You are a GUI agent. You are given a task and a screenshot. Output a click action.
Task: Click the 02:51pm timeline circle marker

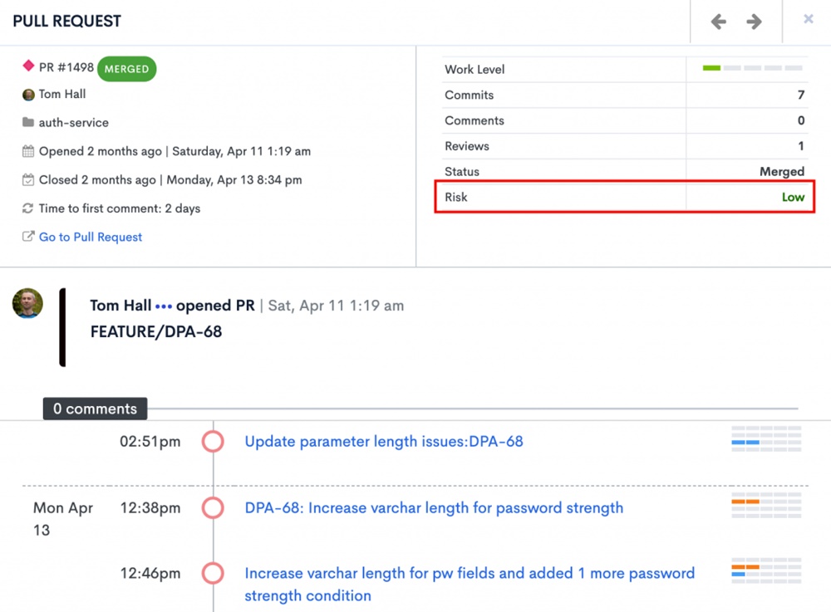[213, 442]
